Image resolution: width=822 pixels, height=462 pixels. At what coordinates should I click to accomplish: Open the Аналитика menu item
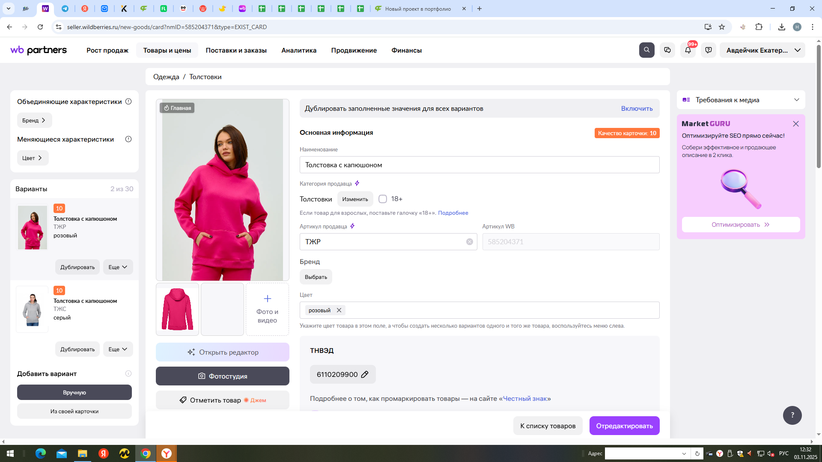(298, 50)
